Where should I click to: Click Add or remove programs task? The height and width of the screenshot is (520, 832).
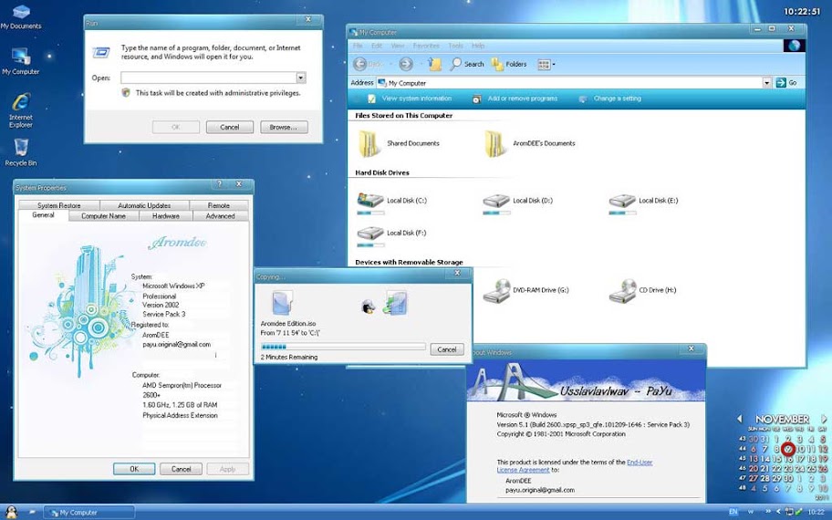pos(515,99)
